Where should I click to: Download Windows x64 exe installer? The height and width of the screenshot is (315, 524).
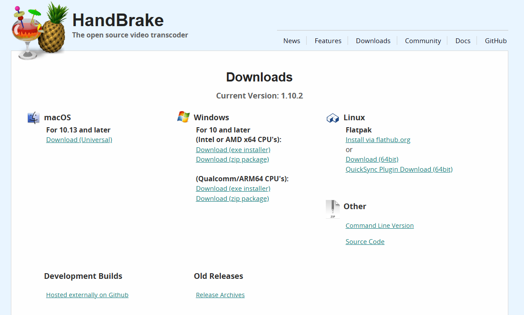233,150
